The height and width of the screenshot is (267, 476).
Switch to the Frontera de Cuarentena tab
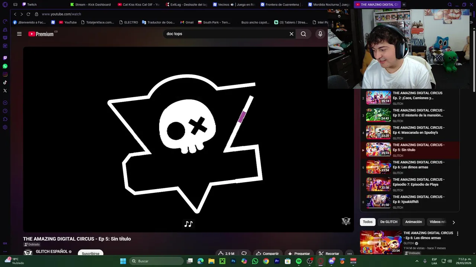[x=282, y=4]
